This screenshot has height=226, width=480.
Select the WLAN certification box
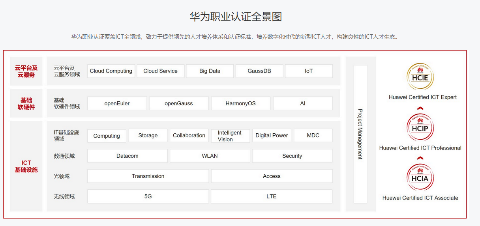click(x=210, y=156)
